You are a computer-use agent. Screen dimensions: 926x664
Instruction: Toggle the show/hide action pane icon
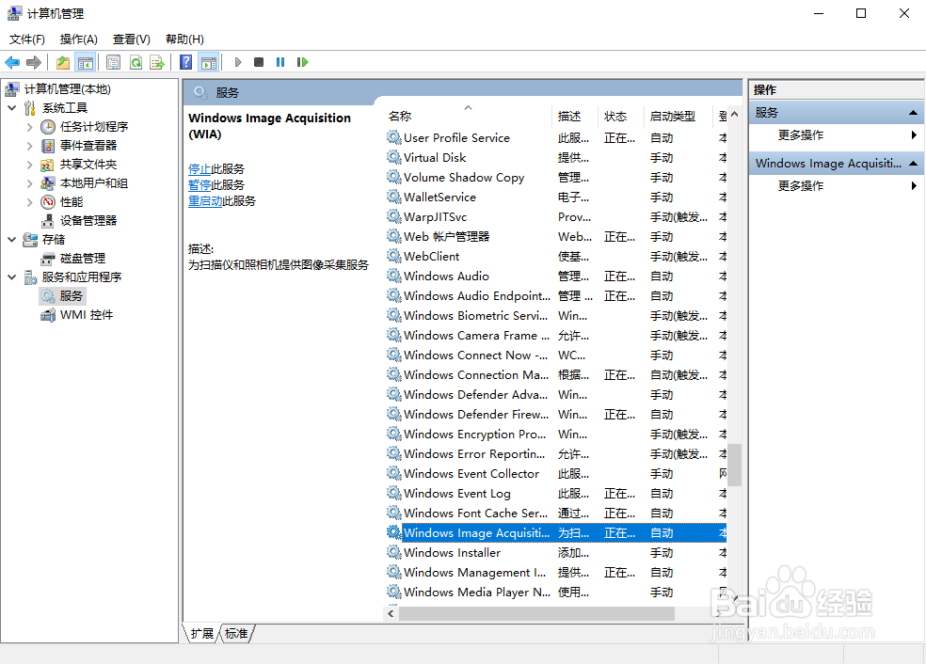pyautogui.click(x=209, y=62)
